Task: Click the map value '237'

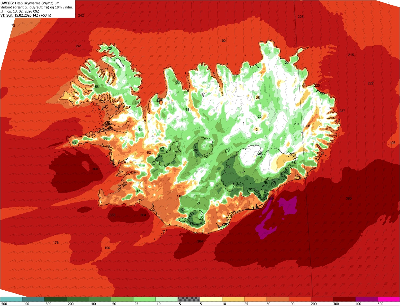Action: [x=342, y=111]
